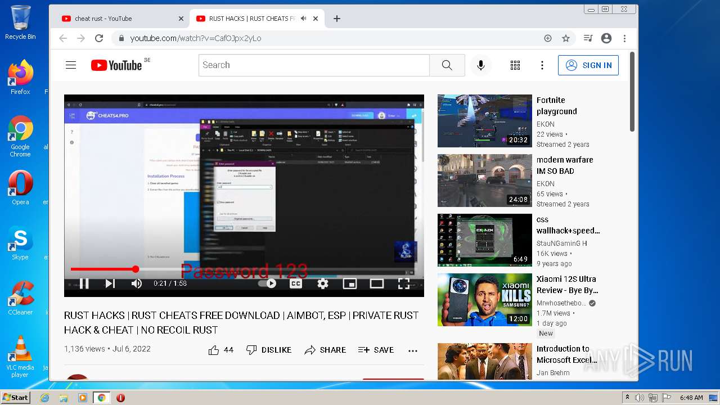Open the YouTube apps grid
Image resolution: width=720 pixels, height=405 pixels.
[515, 65]
